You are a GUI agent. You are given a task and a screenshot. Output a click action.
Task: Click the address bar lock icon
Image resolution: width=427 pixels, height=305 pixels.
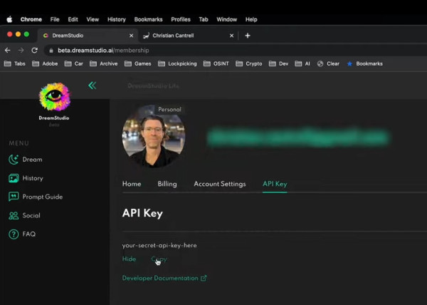[51, 51]
